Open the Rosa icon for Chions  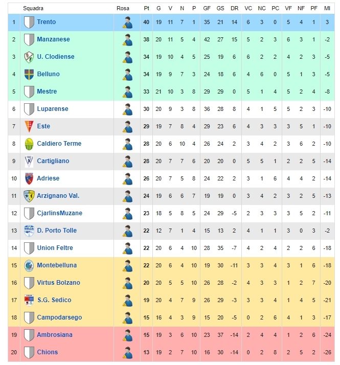click(127, 352)
